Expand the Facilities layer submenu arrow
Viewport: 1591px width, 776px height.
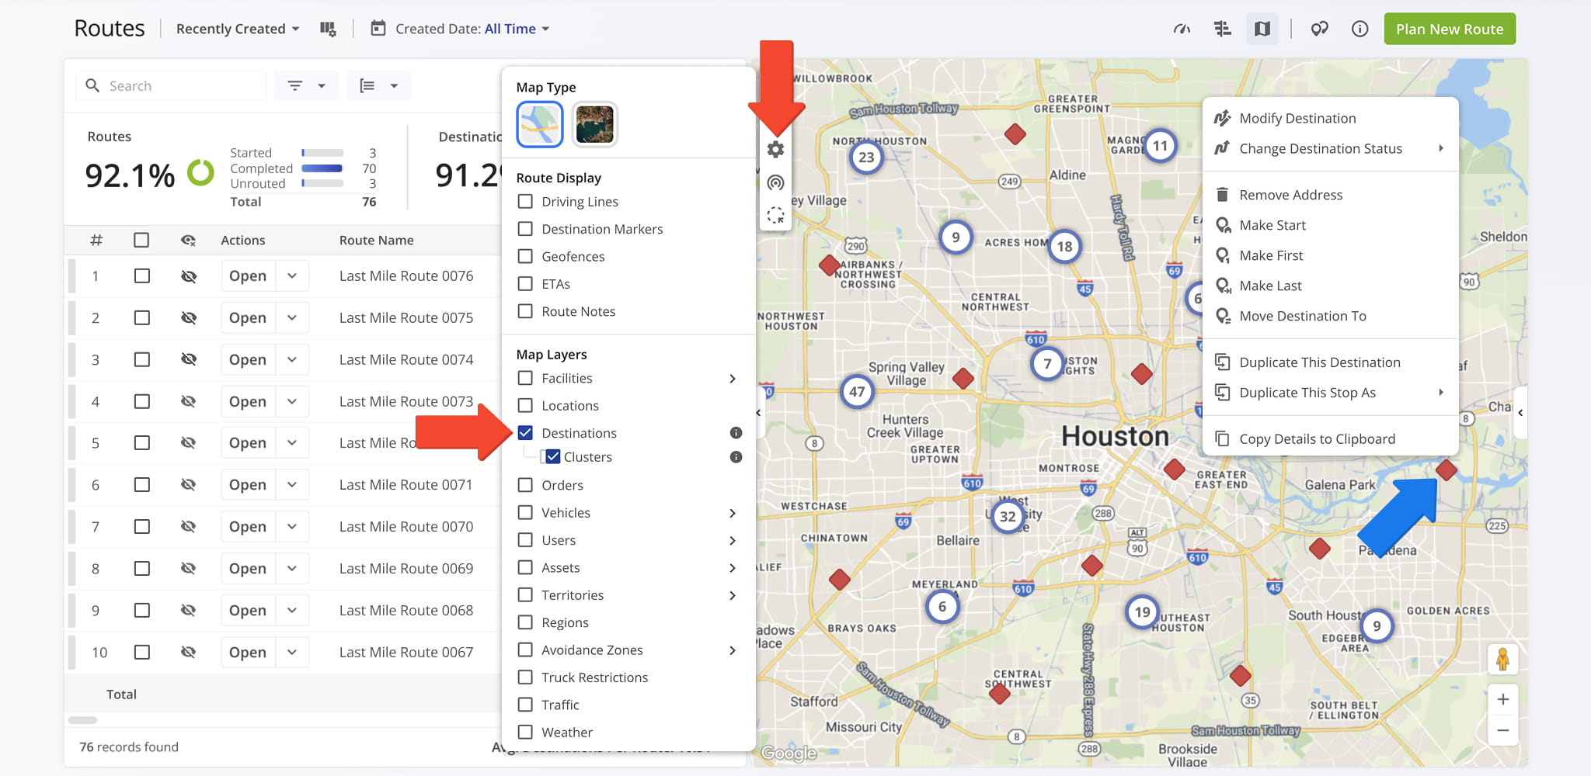coord(733,379)
